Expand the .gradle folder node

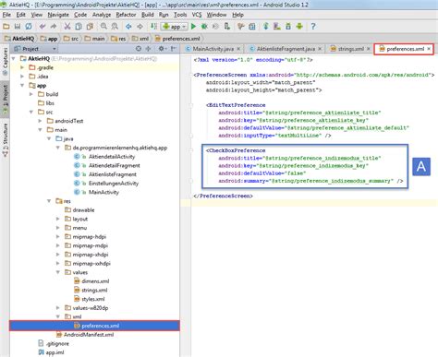[x=22, y=67]
